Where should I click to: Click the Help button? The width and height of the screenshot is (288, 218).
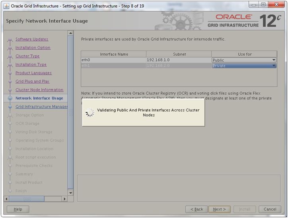coord(18,209)
